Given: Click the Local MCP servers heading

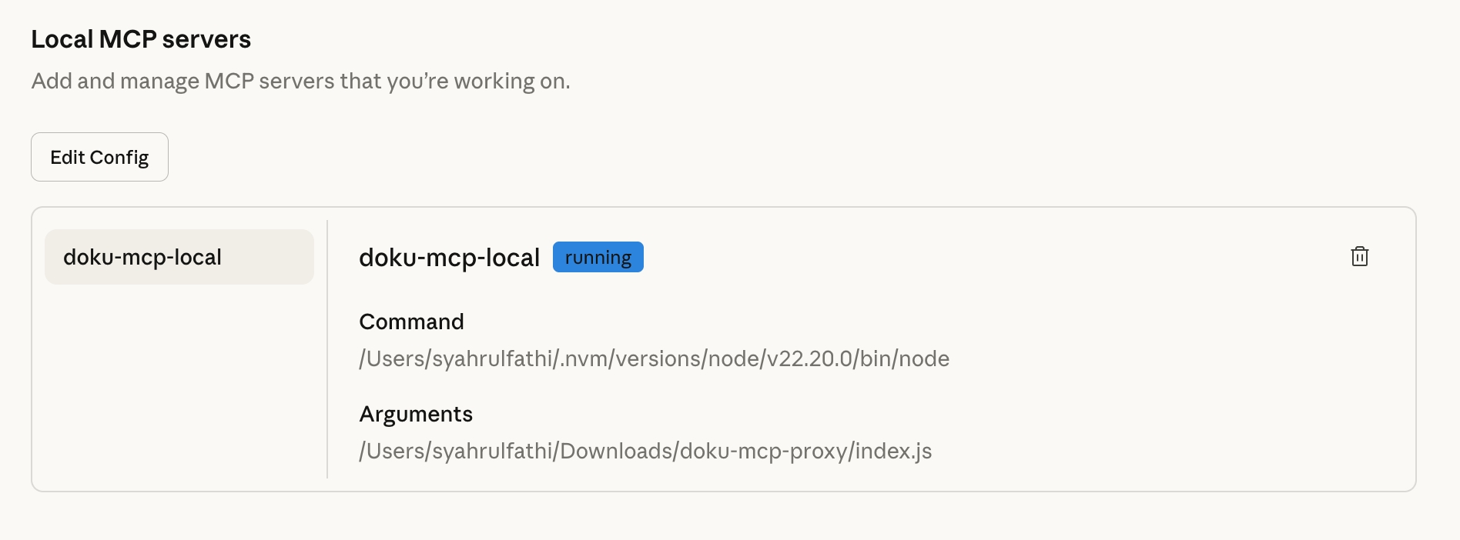Looking at the screenshot, I should click(x=141, y=39).
